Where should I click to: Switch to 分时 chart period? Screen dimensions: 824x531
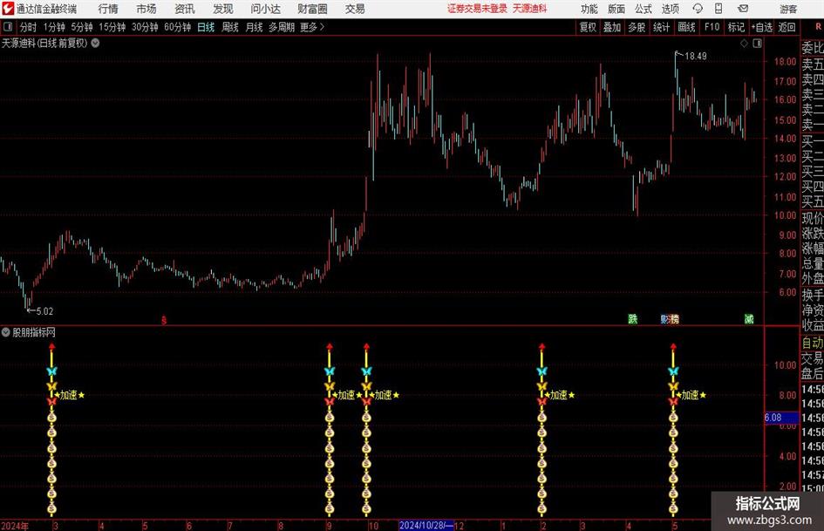coord(28,27)
